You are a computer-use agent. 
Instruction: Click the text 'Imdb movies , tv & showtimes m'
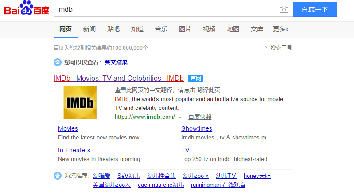[224, 137]
